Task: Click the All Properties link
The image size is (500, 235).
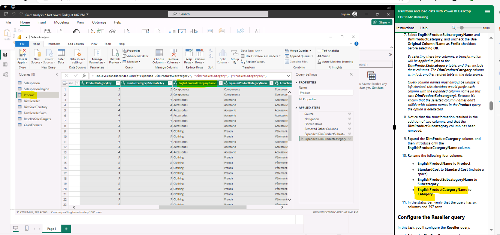Action: [x=307, y=99]
